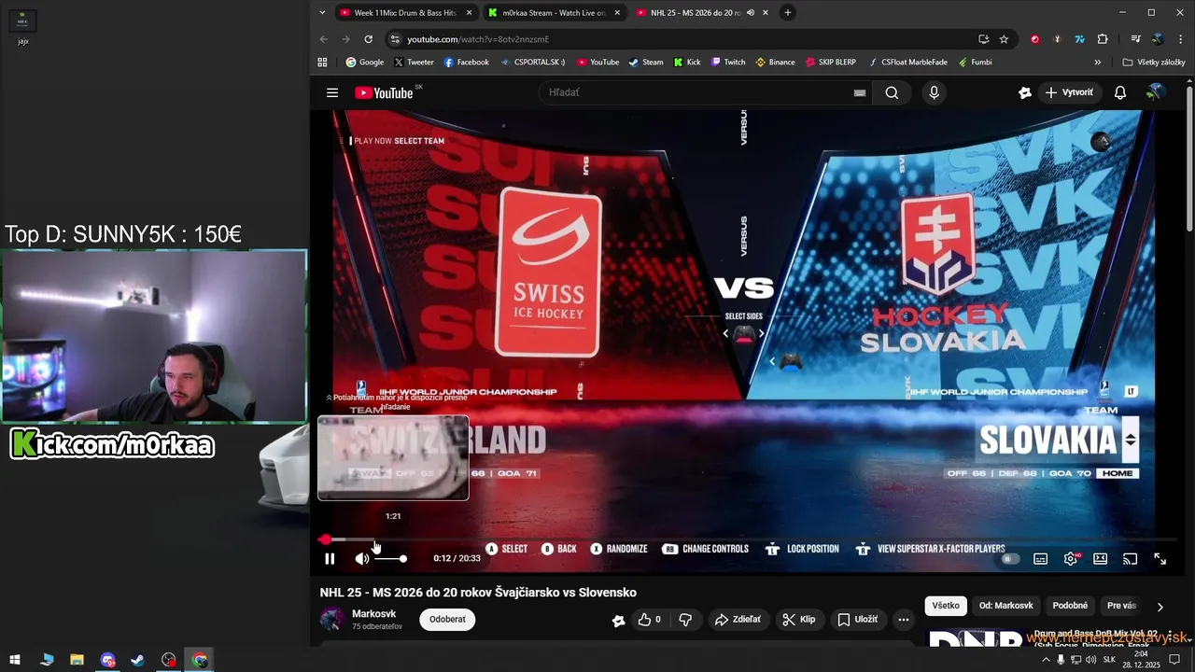This screenshot has height=672, width=1195.
Task: Open the Markosvk channel link
Action: click(373, 613)
